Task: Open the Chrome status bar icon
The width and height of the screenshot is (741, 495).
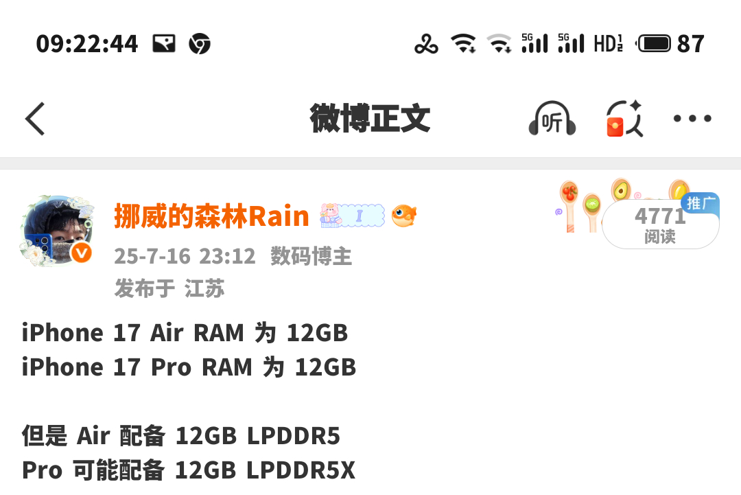Action: click(x=200, y=43)
